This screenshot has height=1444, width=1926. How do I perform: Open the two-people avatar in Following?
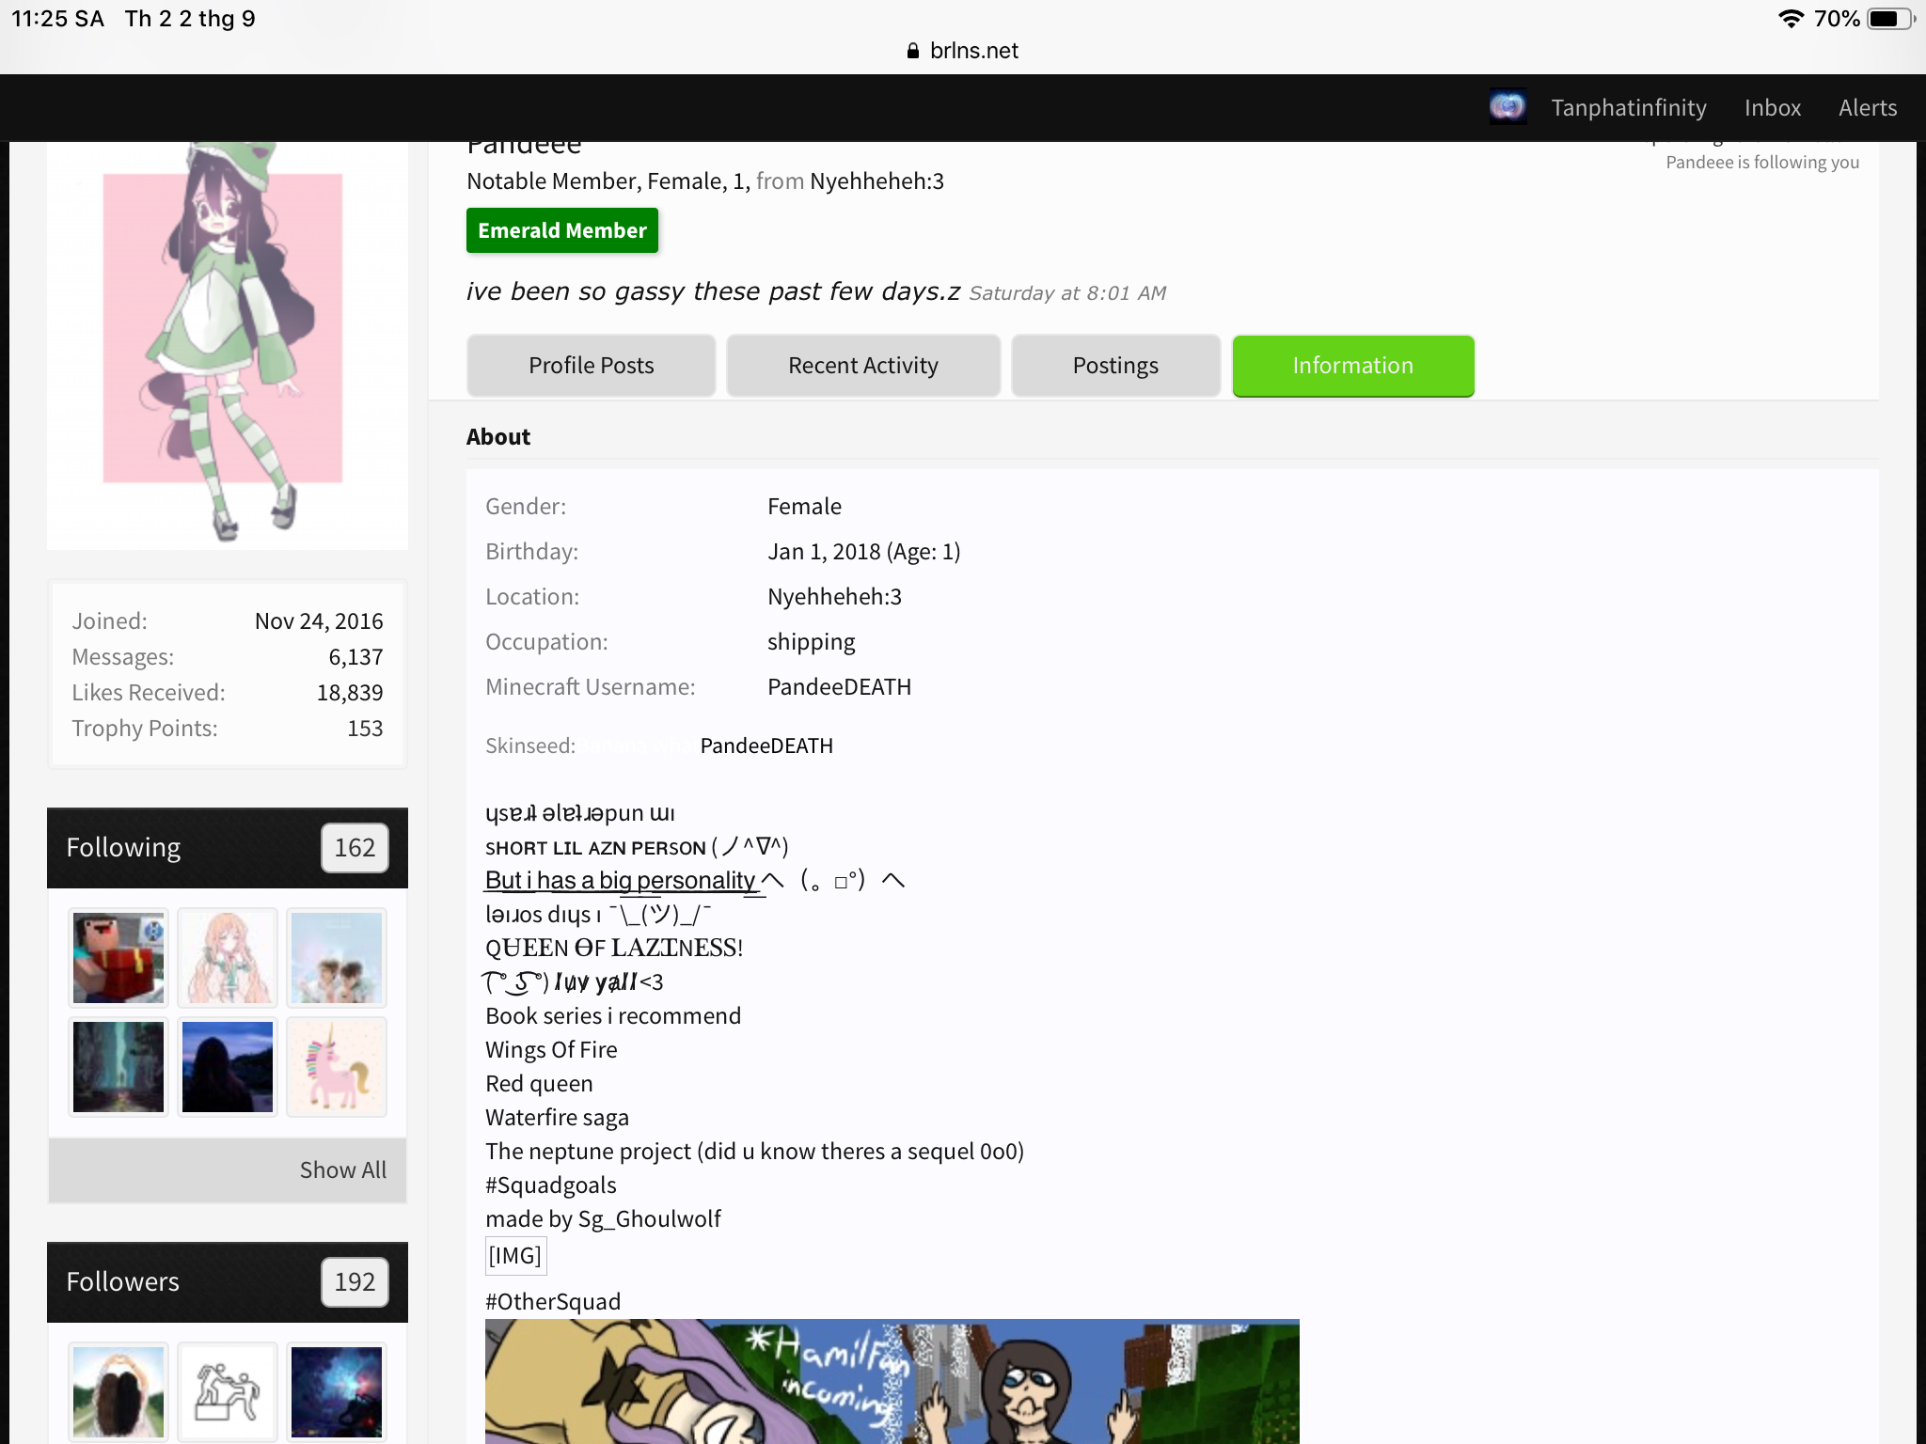[337, 958]
